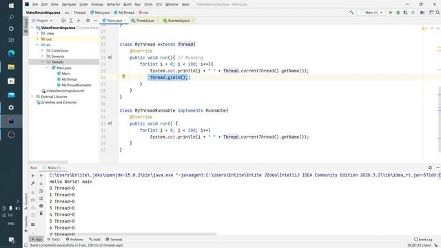Viewport: 441px width, 248px height.
Task: Toggle soft-wrap in the Run console
Action: [x=41, y=191]
